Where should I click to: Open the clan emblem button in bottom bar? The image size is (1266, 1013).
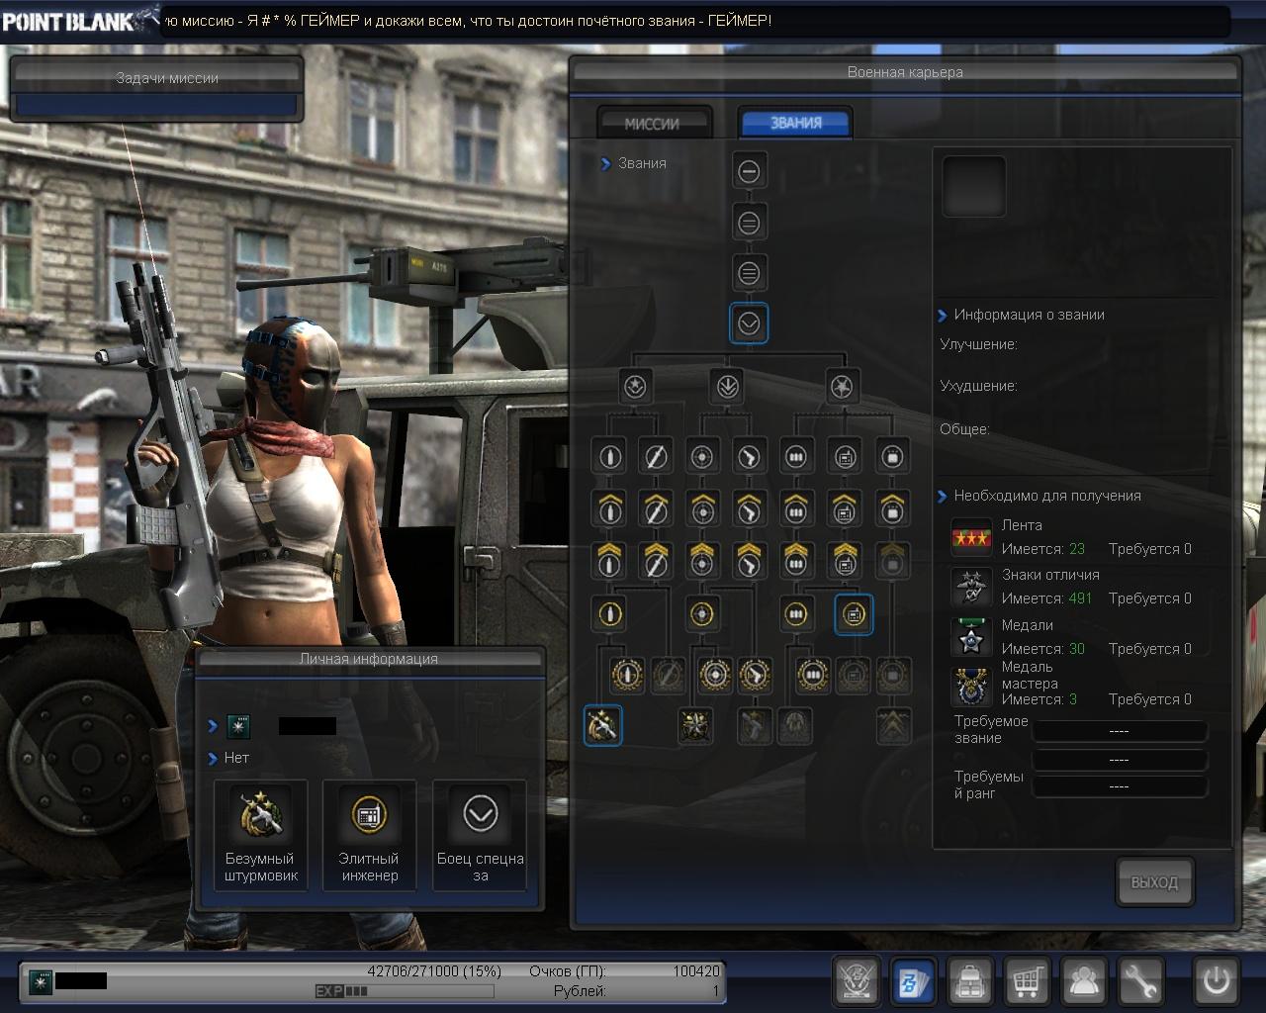coord(857,981)
